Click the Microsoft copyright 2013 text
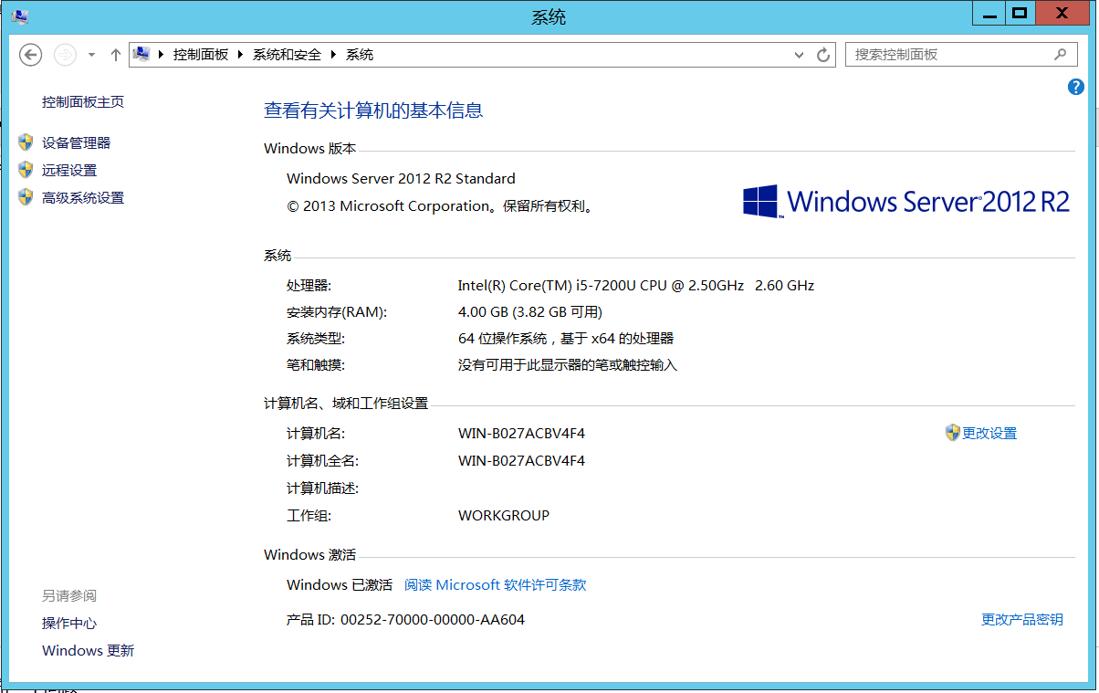The width and height of the screenshot is (1099, 693). [442, 206]
